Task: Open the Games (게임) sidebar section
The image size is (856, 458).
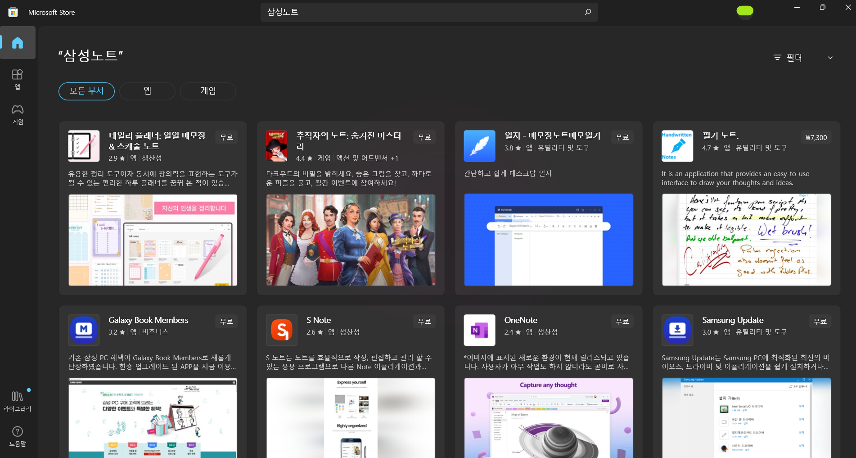Action: pos(18,114)
